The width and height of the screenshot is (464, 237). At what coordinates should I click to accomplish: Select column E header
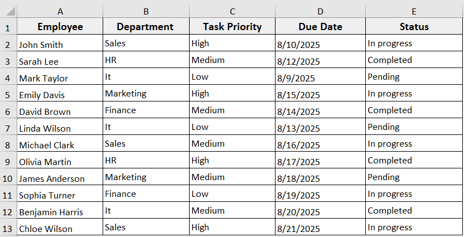414,11
